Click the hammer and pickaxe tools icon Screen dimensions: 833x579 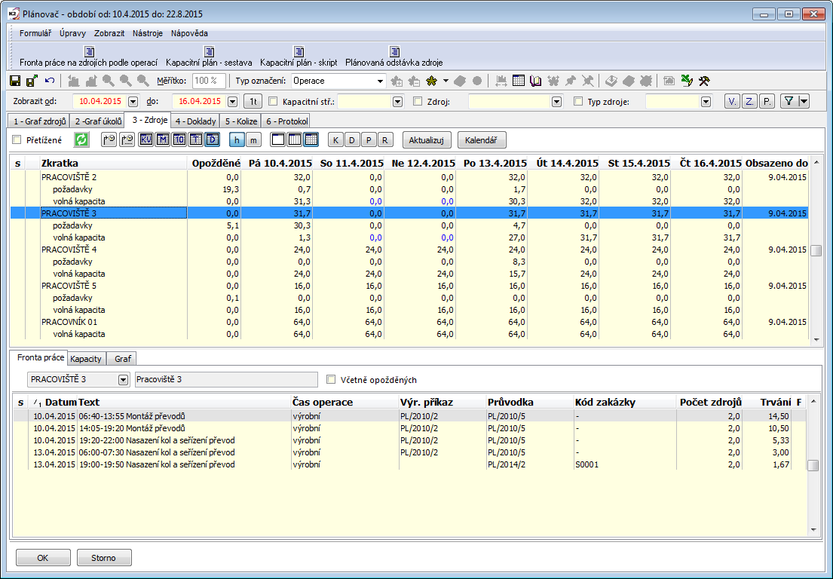point(704,81)
